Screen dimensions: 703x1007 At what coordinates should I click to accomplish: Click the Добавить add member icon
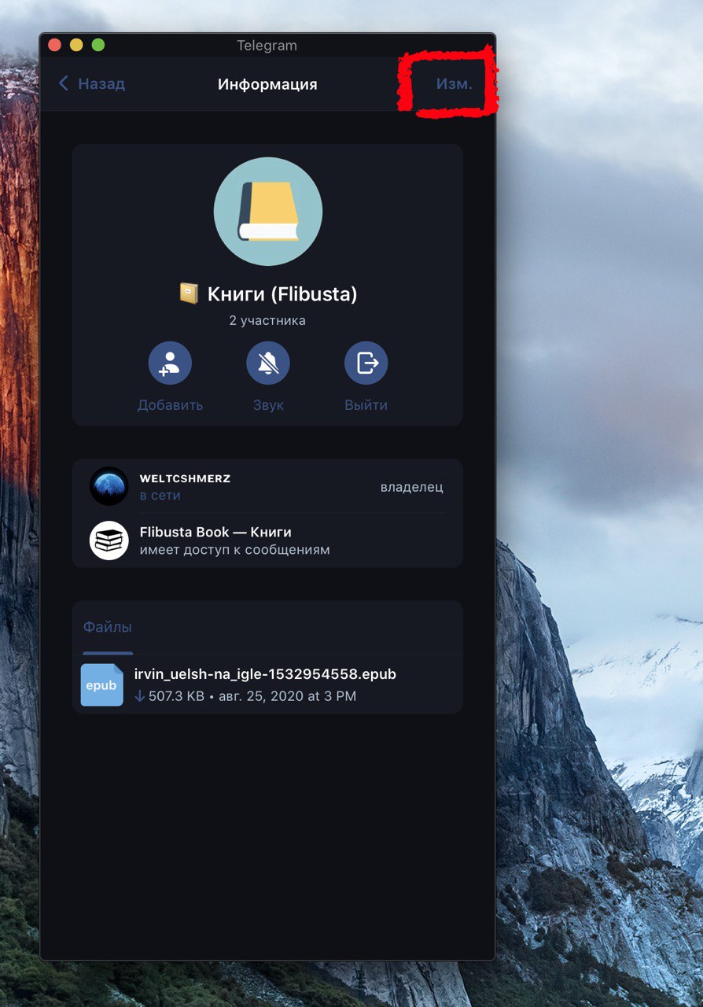tap(170, 363)
